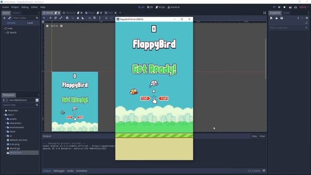Switch to the Import dock tab
Screen dimensions: 311x175
coord(16,13)
